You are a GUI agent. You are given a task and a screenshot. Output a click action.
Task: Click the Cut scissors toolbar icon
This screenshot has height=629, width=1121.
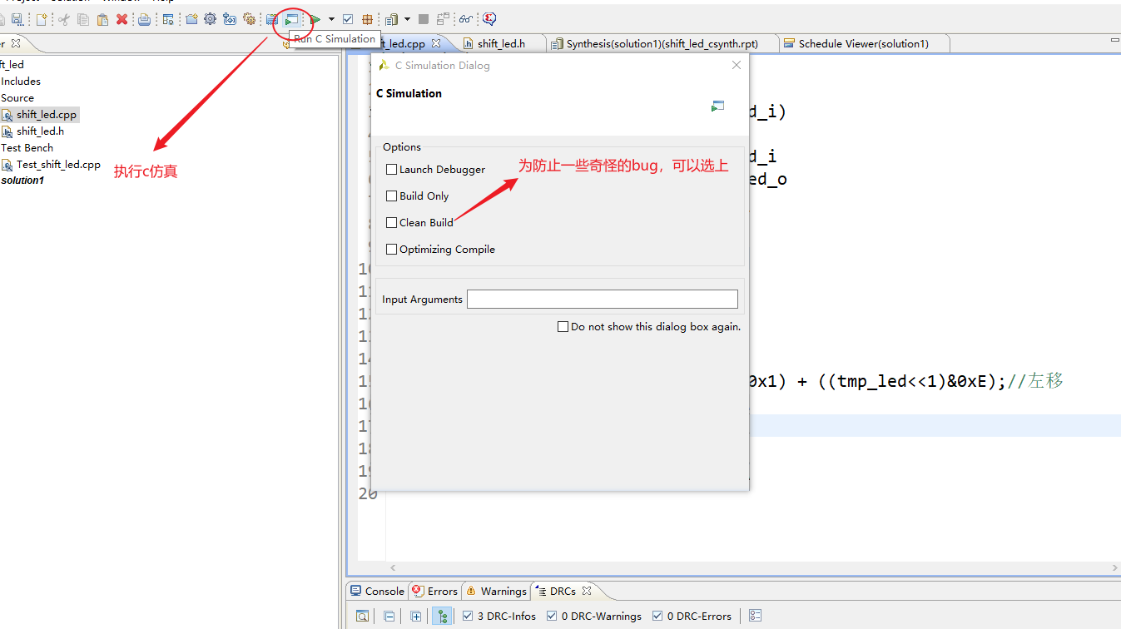pos(63,18)
